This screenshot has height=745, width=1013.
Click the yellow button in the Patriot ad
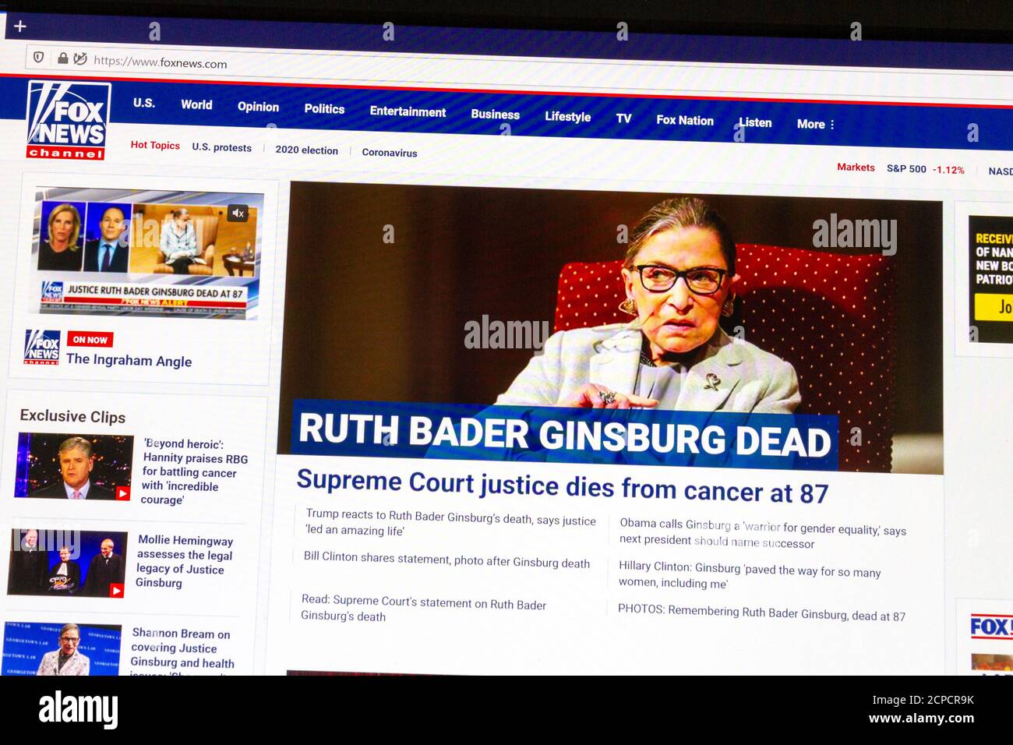995,307
